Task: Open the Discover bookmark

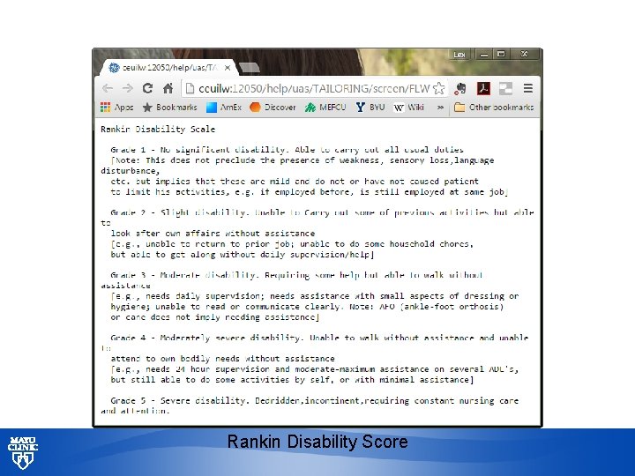Action: 273,108
